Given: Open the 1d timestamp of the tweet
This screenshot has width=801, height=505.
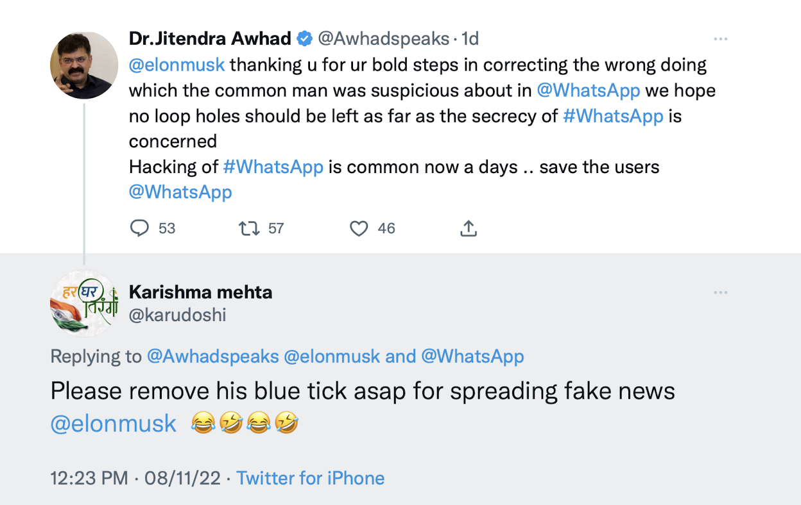Looking at the screenshot, I should (x=470, y=38).
